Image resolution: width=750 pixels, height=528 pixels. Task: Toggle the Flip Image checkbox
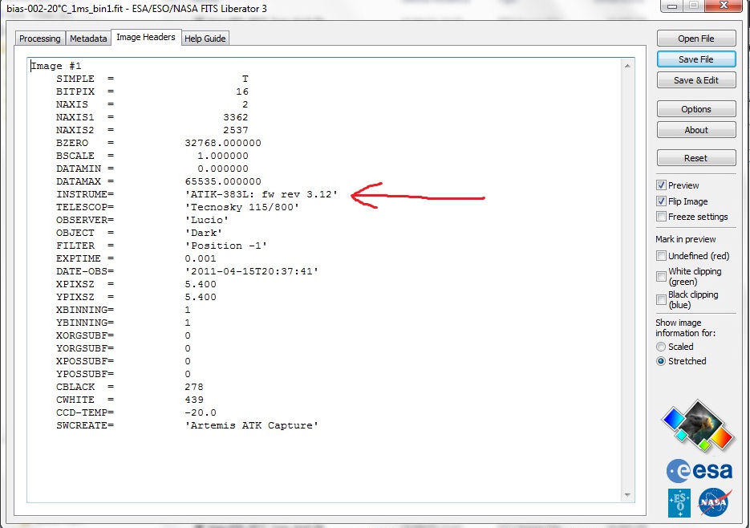click(661, 201)
